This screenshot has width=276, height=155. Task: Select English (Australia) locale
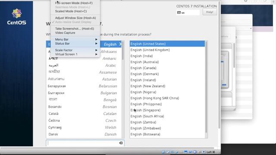[167, 62]
